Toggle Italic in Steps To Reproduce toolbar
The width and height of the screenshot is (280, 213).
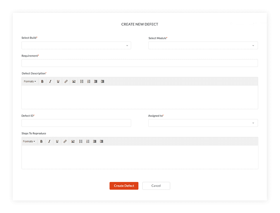pyautogui.click(x=49, y=142)
